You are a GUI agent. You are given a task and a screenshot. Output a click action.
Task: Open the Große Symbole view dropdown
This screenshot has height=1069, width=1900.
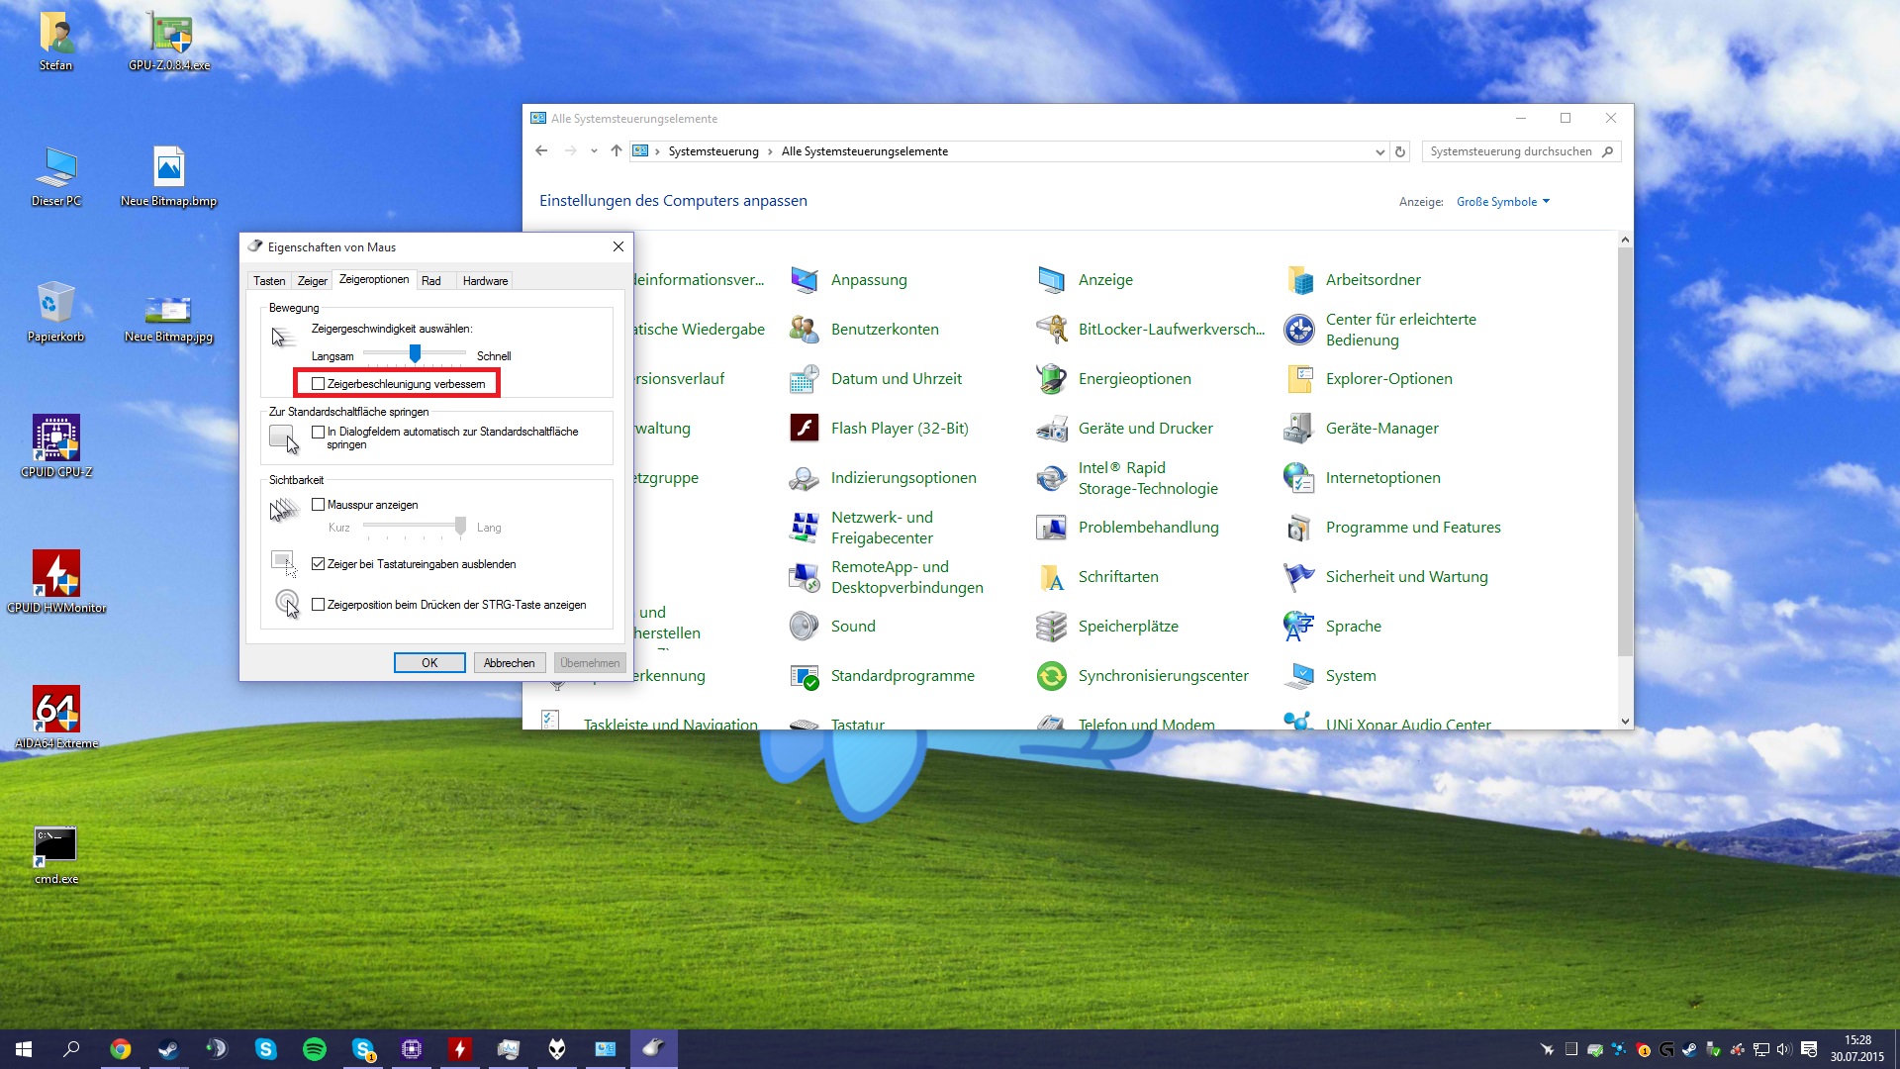[x=1502, y=202]
